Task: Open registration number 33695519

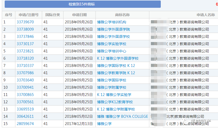Action: tap(25, 109)
